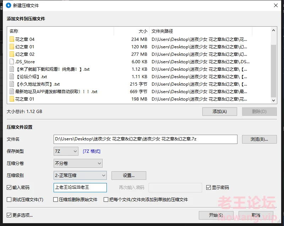Toggle the 输入密码 checkbox

9,187
